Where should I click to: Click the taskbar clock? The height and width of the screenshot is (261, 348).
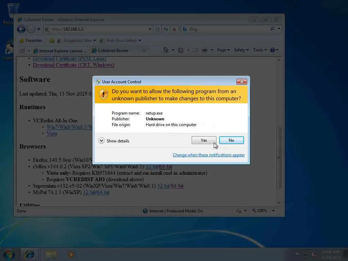click(330, 255)
